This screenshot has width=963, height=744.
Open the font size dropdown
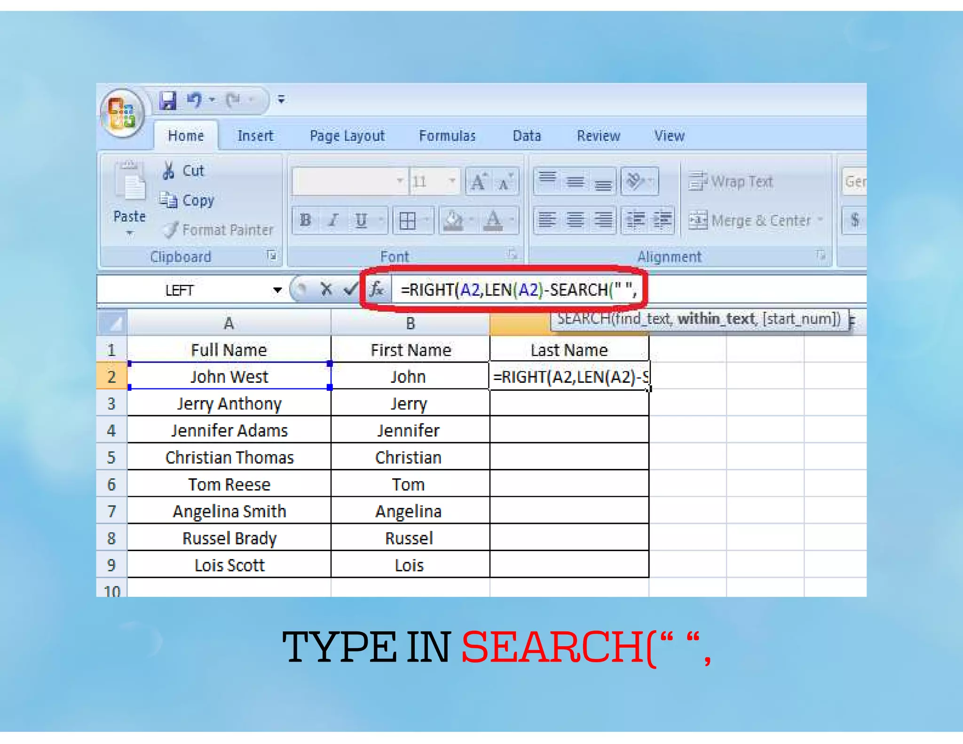(x=452, y=181)
